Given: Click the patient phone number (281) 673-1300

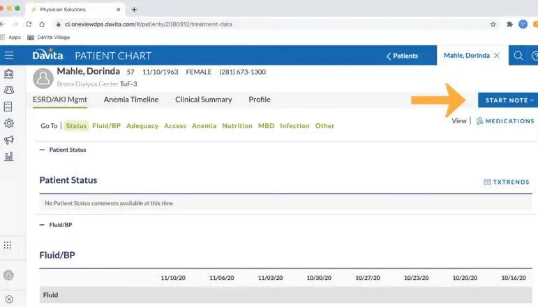Looking at the screenshot, I should [x=242, y=72].
